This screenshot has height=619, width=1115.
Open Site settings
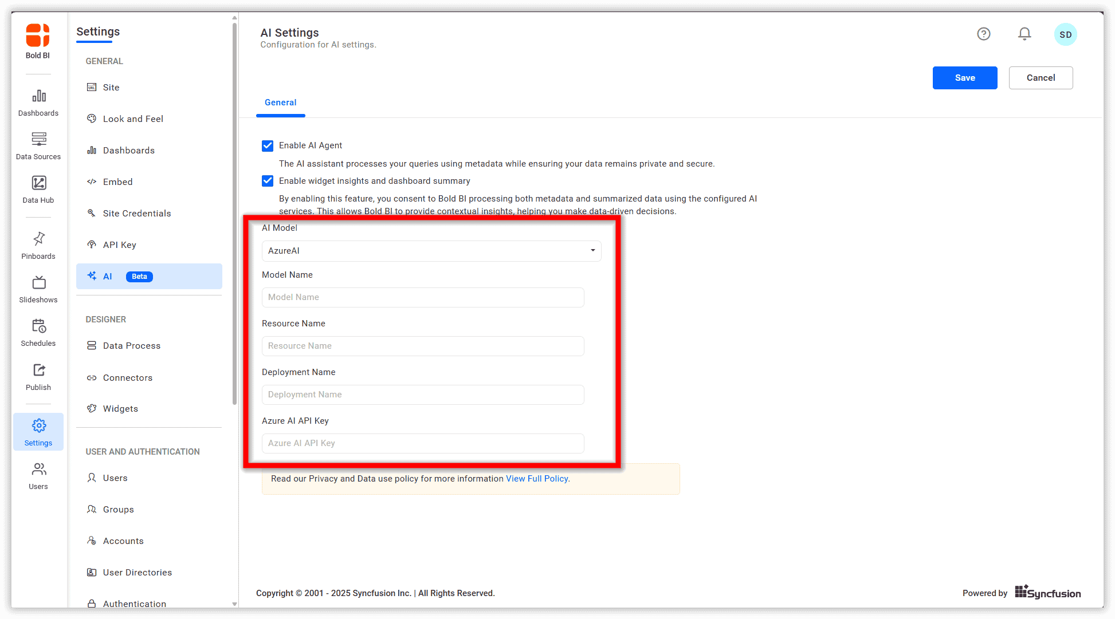[x=149, y=88]
